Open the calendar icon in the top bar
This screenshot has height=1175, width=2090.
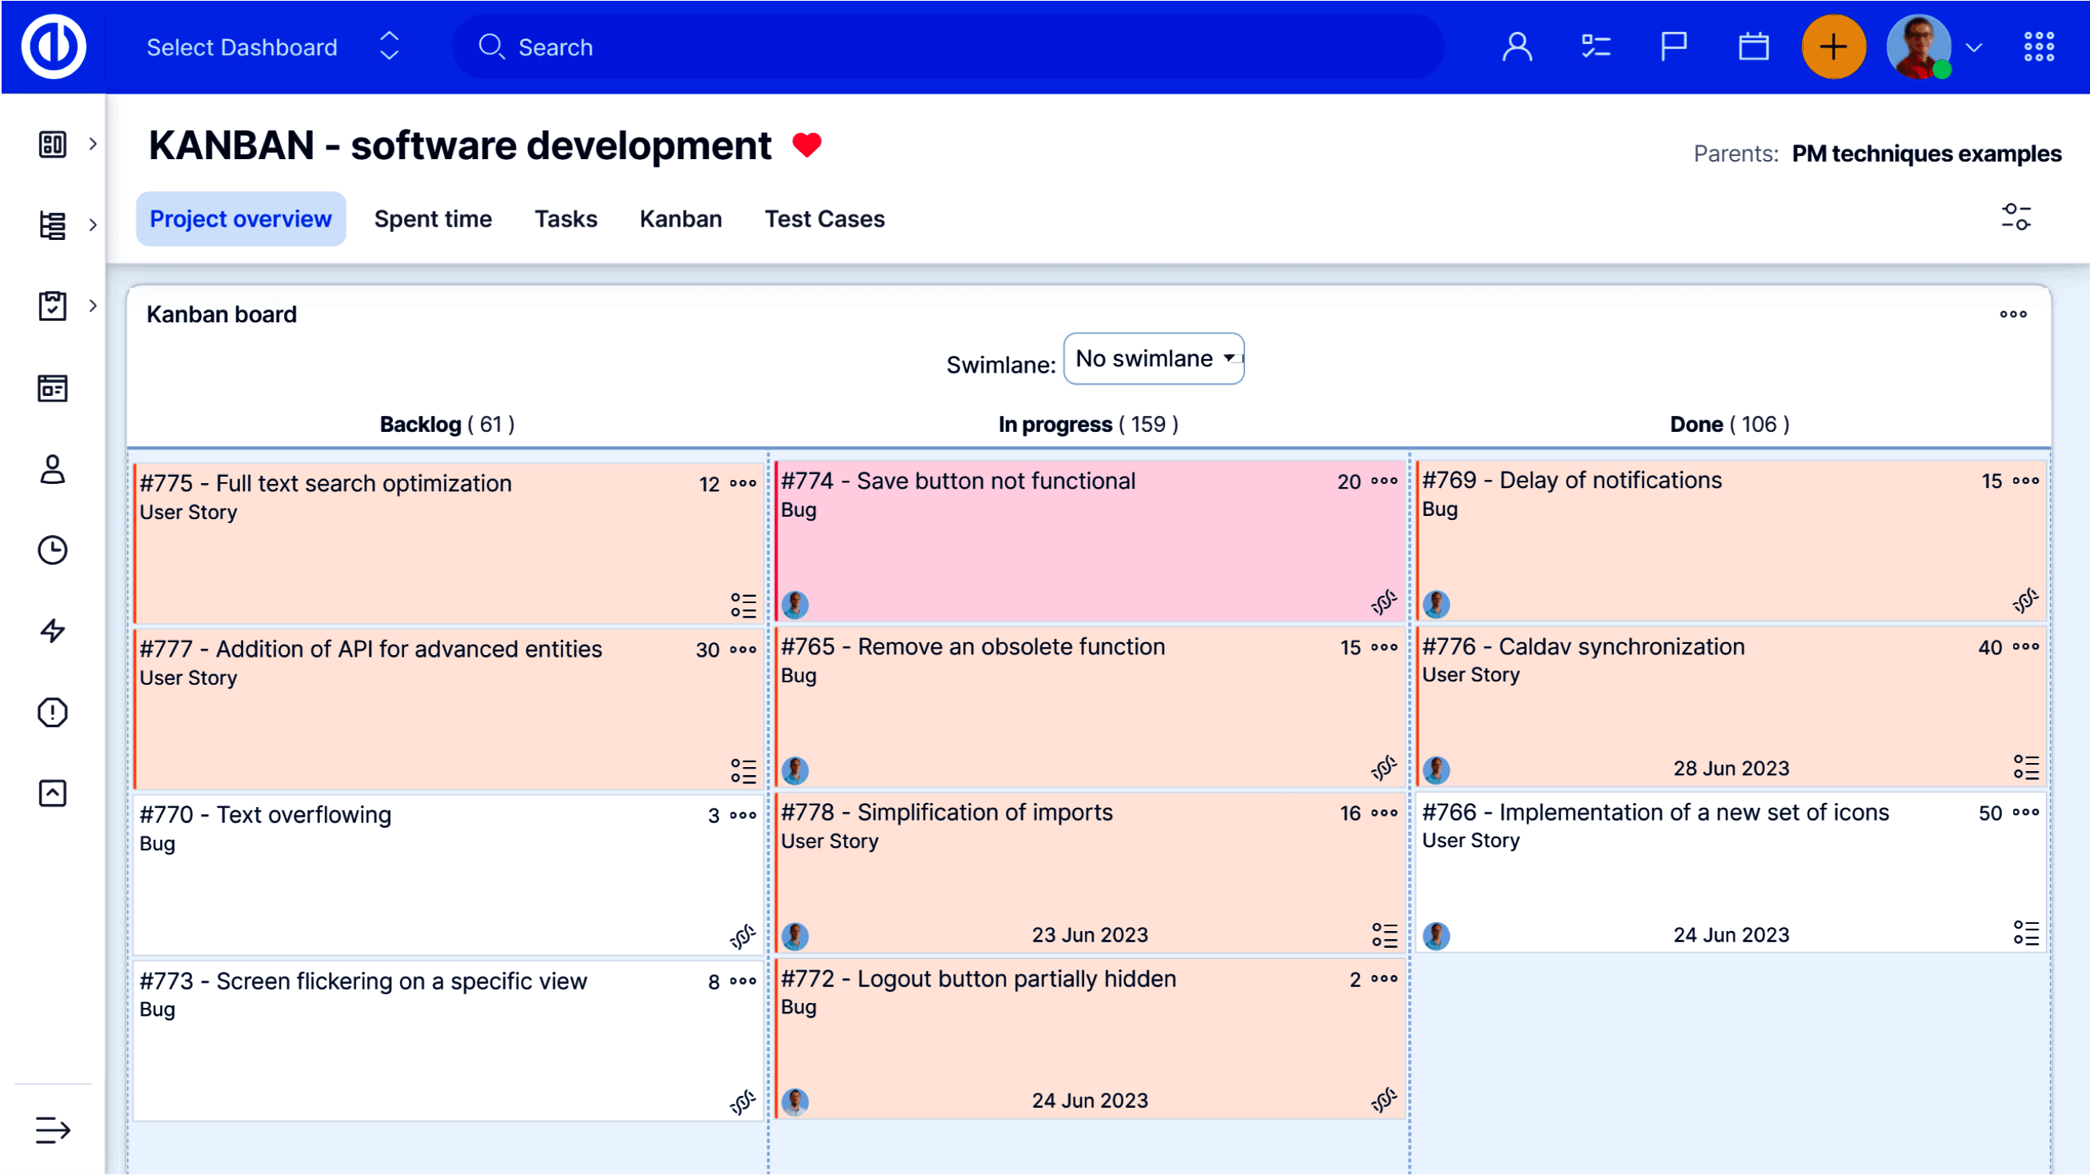click(1753, 46)
